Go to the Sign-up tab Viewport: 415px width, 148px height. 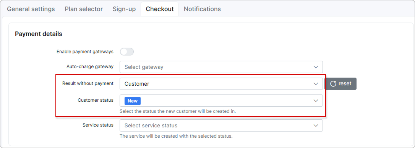pos(124,9)
